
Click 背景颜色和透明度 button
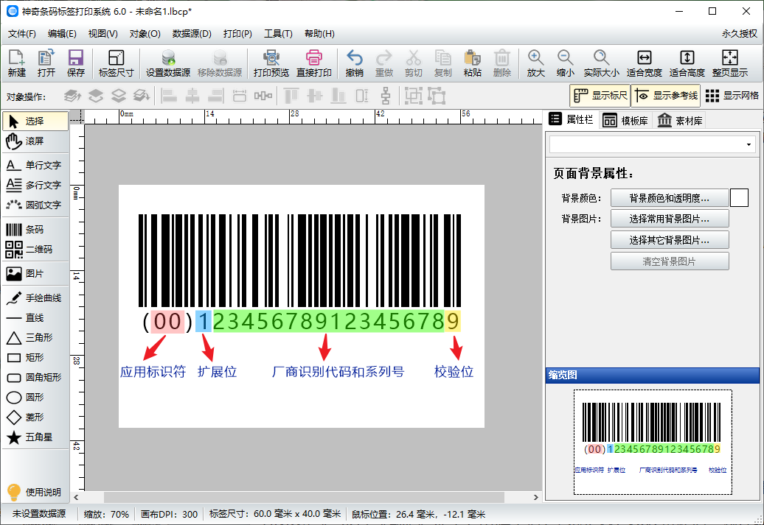669,198
